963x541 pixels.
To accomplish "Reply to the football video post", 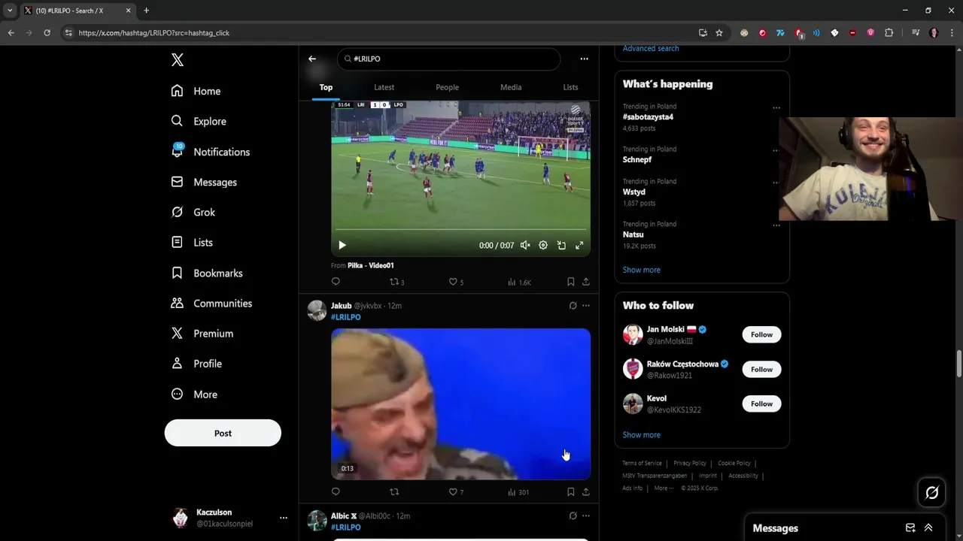I will click(336, 282).
